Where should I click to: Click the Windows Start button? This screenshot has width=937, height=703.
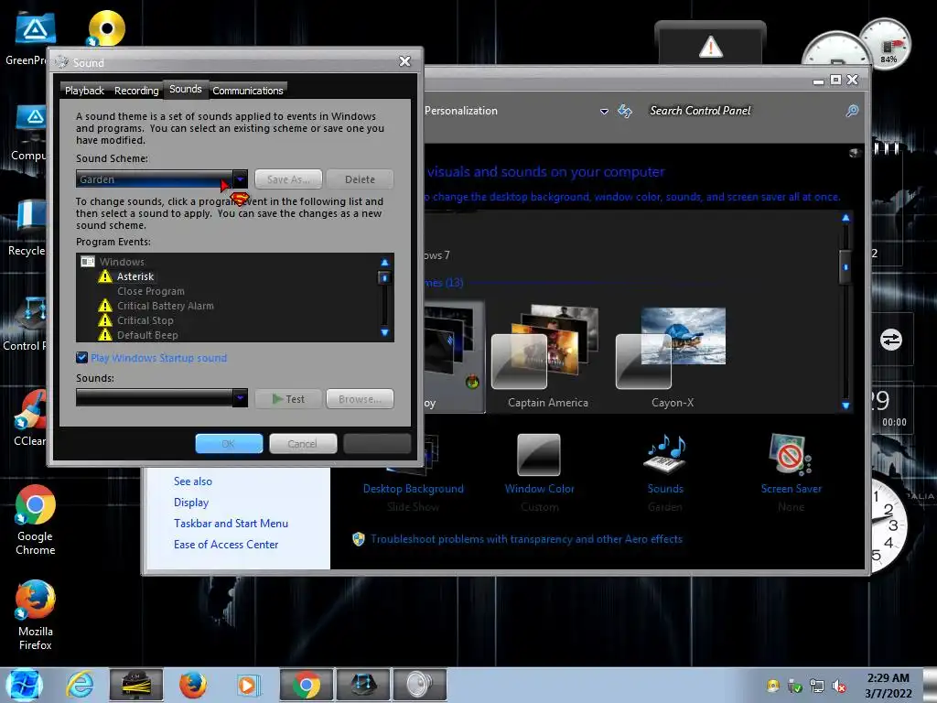pyautogui.click(x=24, y=685)
